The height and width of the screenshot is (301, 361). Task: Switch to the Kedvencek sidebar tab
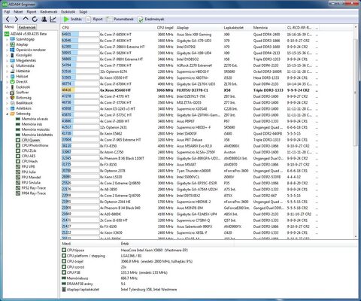click(x=27, y=27)
